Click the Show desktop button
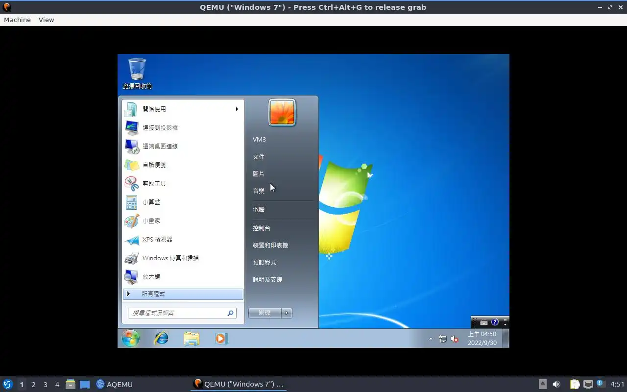The image size is (627, 392). [506, 338]
